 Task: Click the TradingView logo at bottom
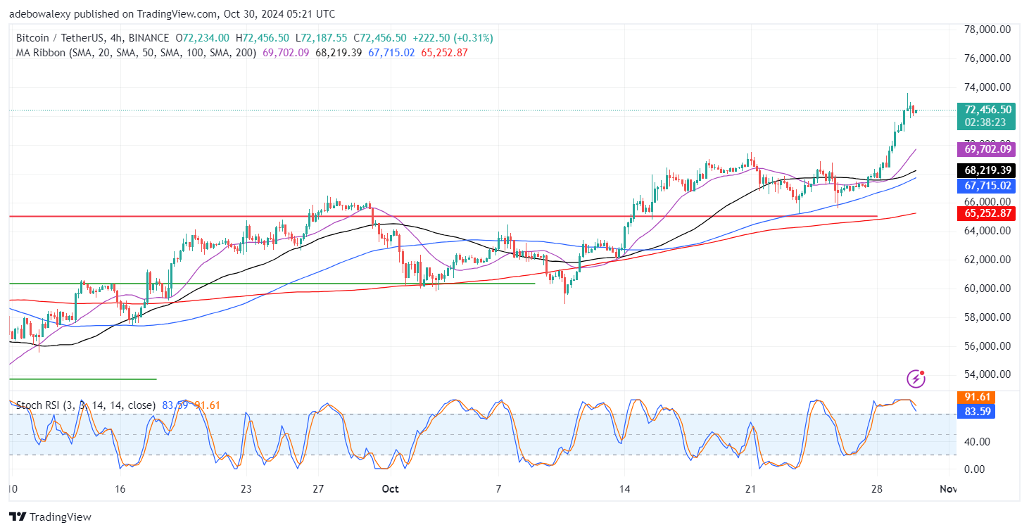tap(50, 517)
